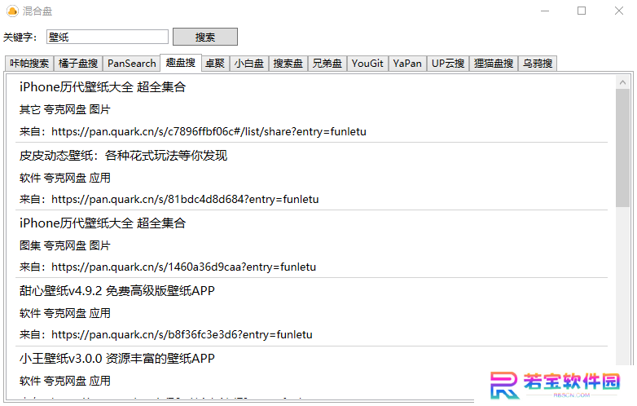This screenshot has width=637, height=406.
Task: Open link pan.quark.cn/s/c7896ffbf06c
Action: point(209,132)
